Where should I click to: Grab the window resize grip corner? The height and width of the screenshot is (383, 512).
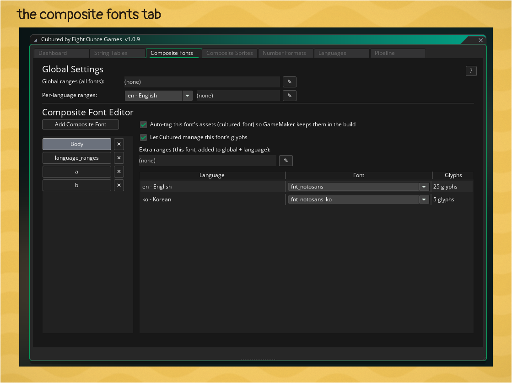click(x=484, y=358)
